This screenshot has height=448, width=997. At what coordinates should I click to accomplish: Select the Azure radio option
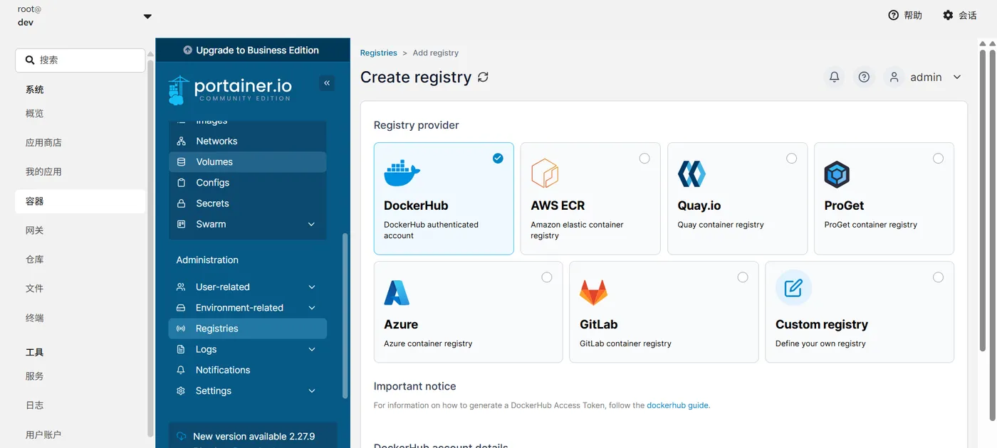coord(547,277)
